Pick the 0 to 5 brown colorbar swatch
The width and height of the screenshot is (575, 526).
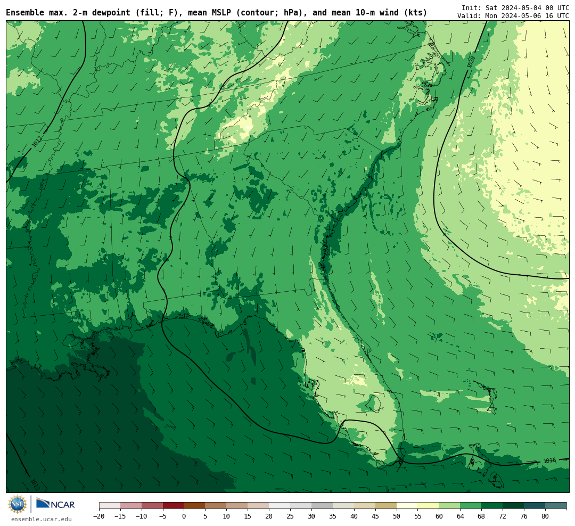coord(195,506)
